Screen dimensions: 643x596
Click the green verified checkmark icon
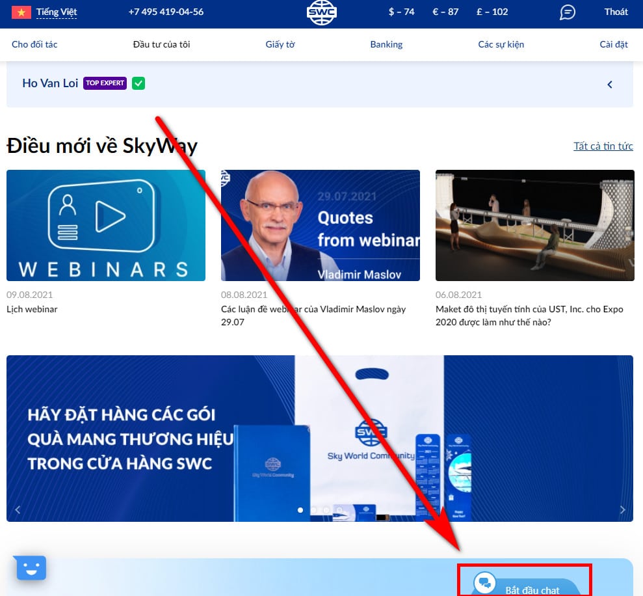(138, 83)
